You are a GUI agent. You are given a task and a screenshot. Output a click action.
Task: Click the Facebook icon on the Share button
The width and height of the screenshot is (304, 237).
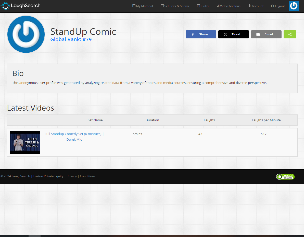point(193,34)
